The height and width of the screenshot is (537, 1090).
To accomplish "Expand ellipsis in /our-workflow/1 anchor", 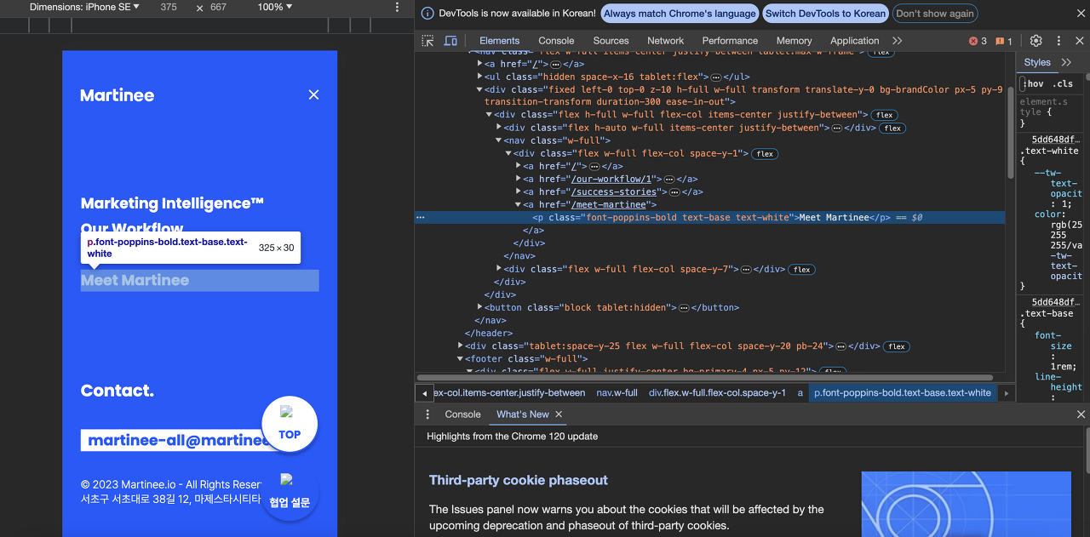I will tap(668, 180).
